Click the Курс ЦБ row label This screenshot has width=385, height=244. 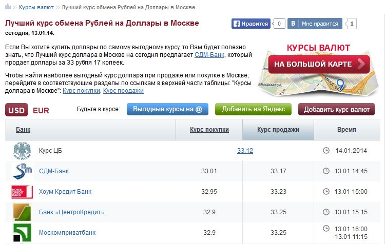coord(50,151)
